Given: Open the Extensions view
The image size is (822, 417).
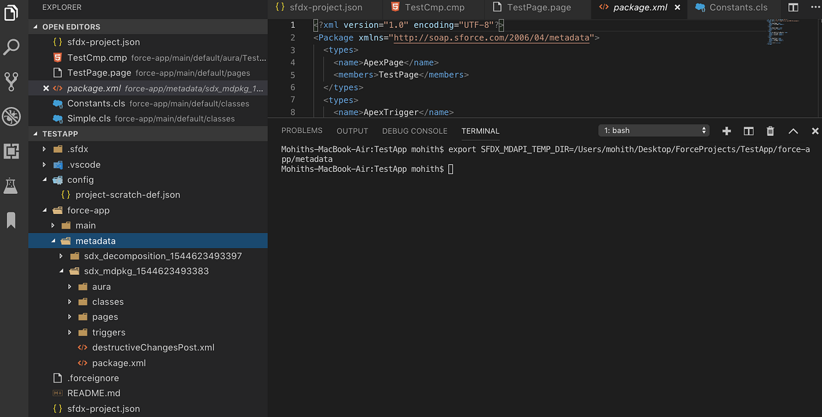Looking at the screenshot, I should [11, 151].
